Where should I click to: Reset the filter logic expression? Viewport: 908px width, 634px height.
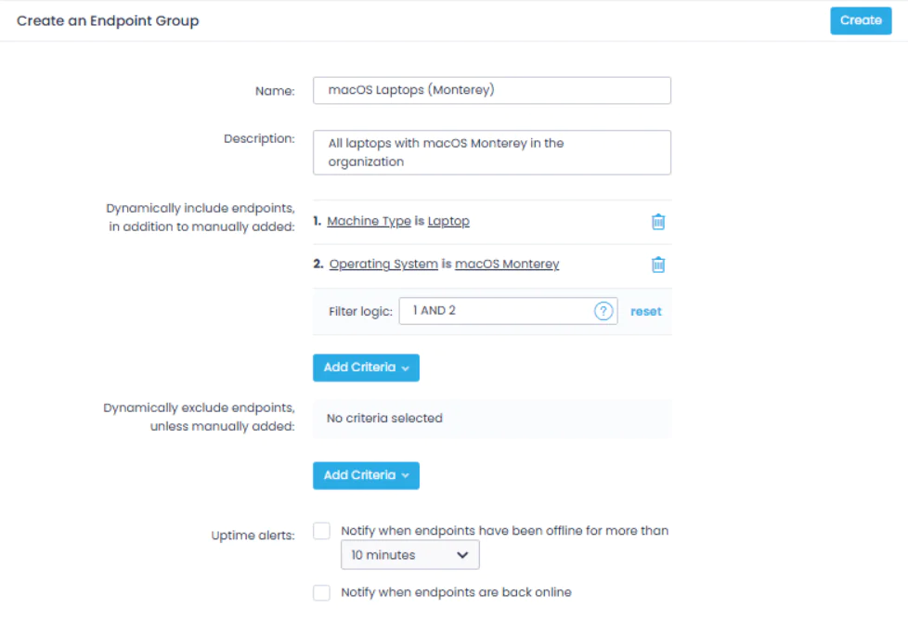click(x=646, y=311)
